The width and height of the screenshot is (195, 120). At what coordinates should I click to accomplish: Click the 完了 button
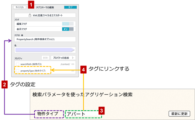tap(70, 7)
